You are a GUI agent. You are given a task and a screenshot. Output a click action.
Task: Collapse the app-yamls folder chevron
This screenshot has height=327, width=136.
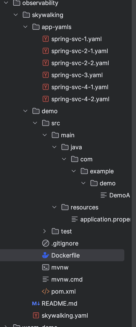click(x=25, y=27)
